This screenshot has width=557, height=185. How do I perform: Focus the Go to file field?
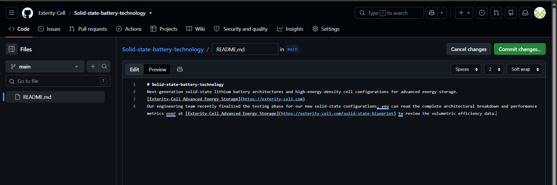point(58,81)
